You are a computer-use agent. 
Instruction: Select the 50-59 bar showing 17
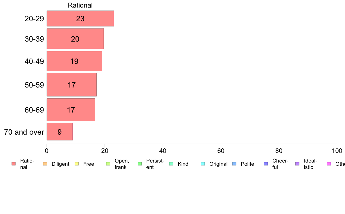tap(71, 85)
